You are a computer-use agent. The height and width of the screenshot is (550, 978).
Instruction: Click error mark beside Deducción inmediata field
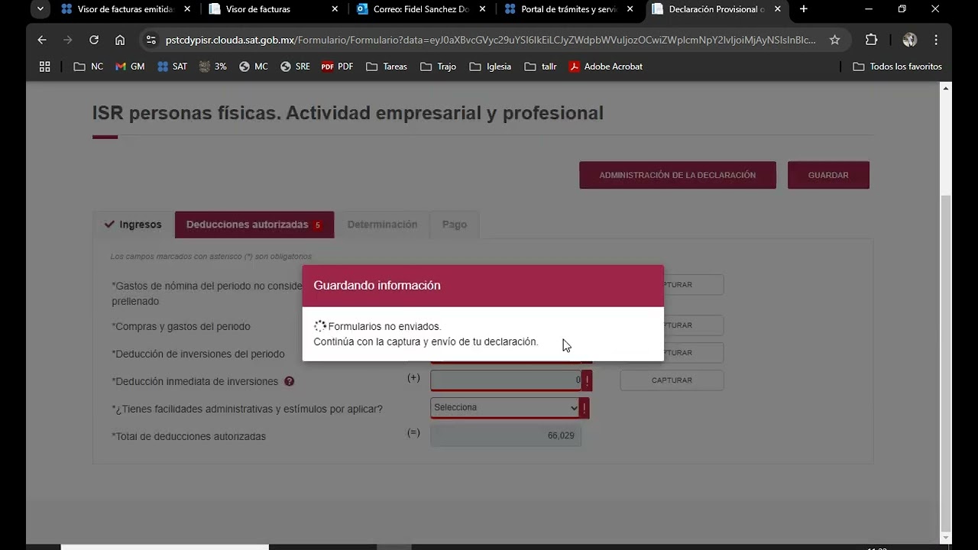[x=587, y=380]
